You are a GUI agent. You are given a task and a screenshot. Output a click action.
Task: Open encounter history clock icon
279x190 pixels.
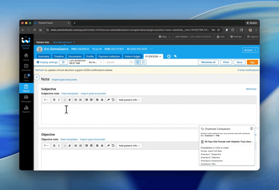coord(169,56)
